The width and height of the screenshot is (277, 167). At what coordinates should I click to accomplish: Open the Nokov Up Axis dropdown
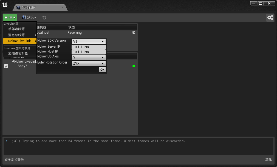89,57
